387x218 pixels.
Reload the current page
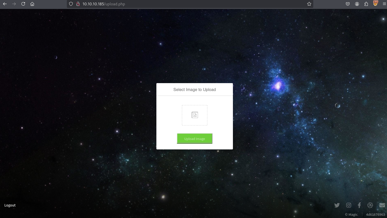tap(23, 4)
